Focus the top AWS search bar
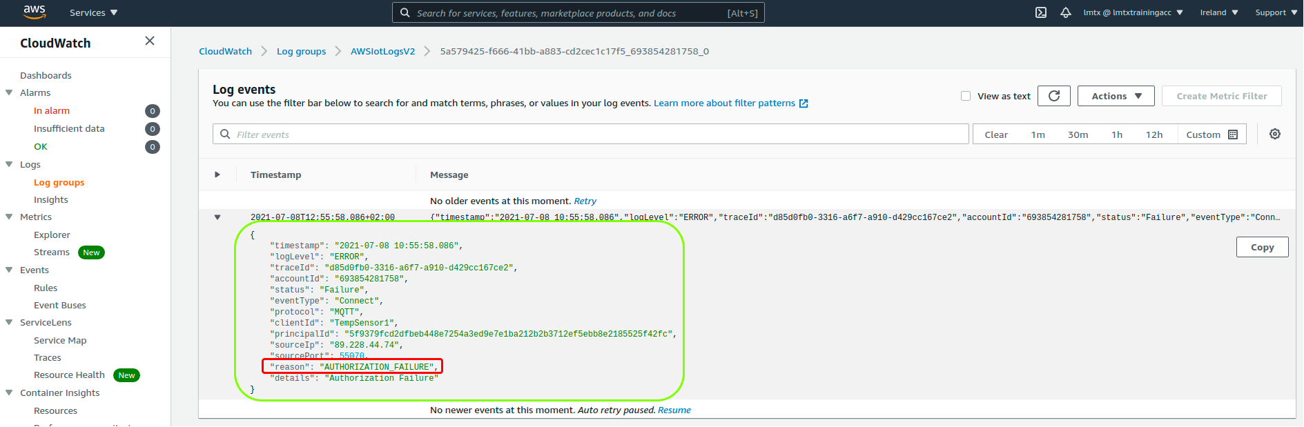This screenshot has height=427, width=1304. [x=578, y=12]
